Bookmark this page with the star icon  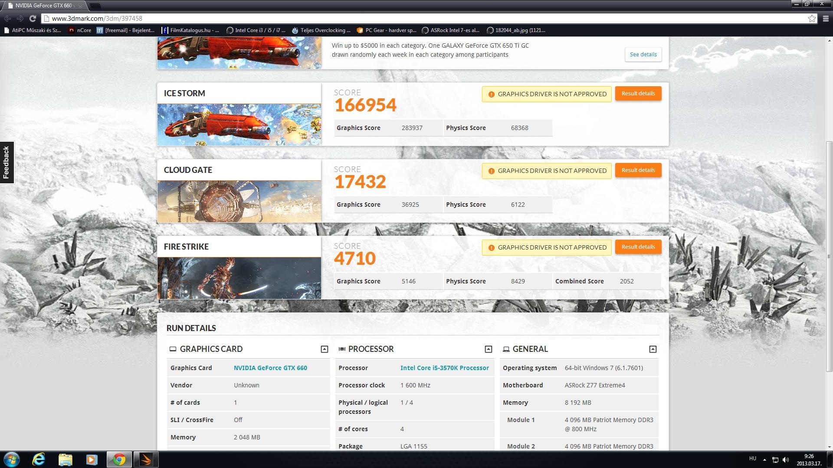(x=812, y=18)
